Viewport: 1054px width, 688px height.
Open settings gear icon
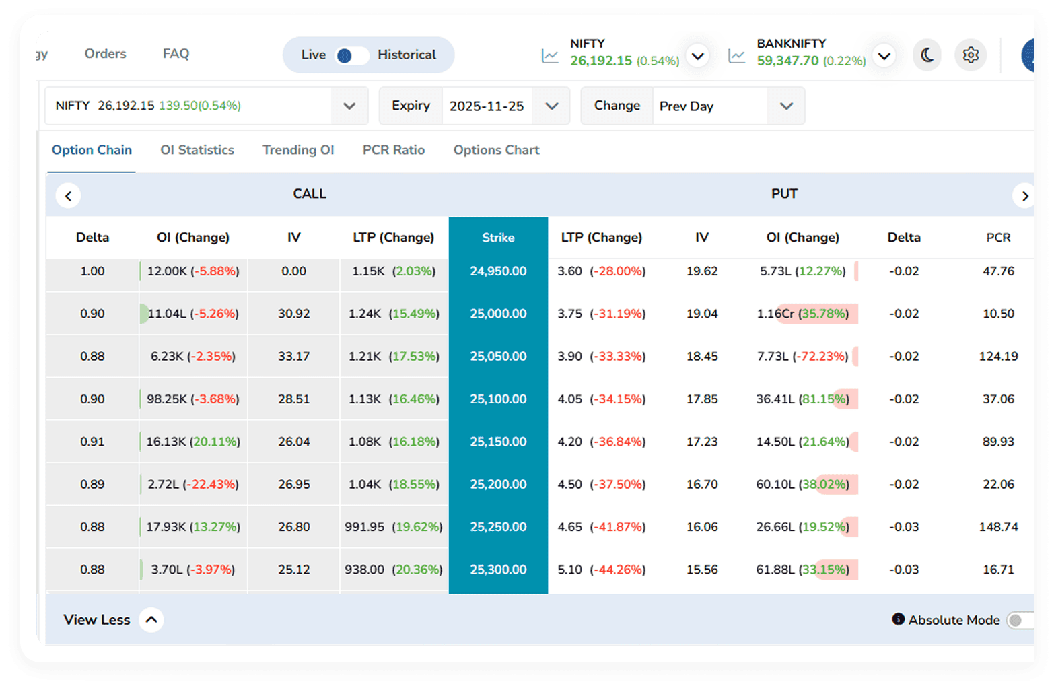pos(970,55)
